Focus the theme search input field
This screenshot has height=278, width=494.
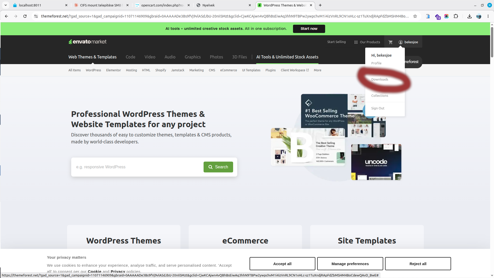138,167
